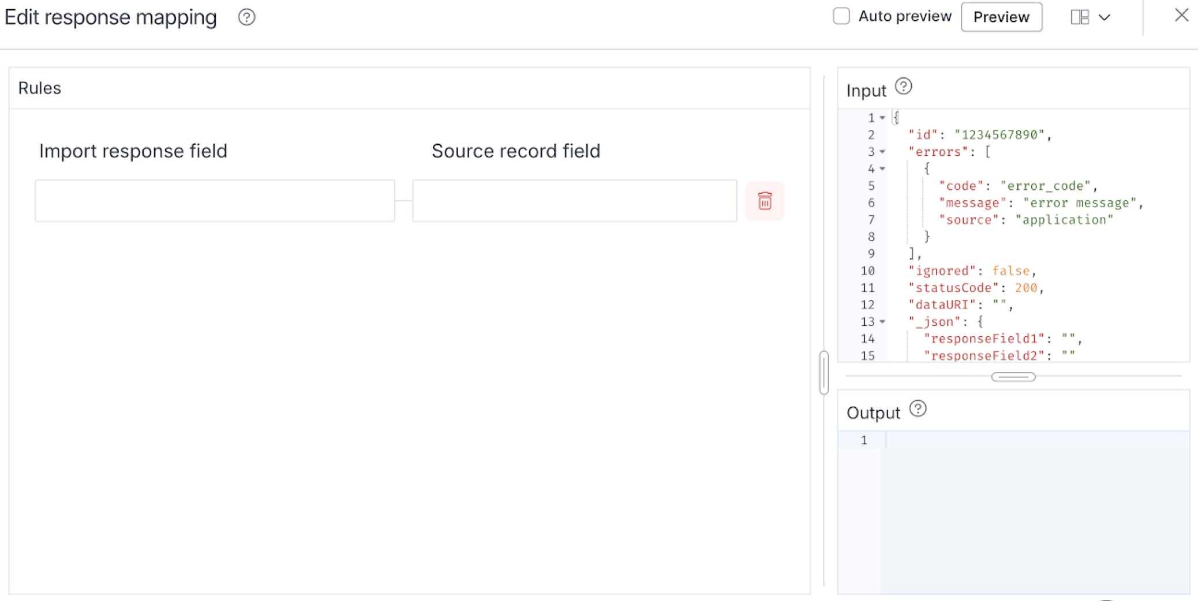
Task: Click the Rules panel heading
Action: tap(40, 88)
